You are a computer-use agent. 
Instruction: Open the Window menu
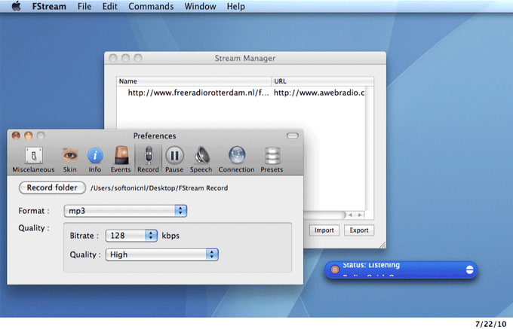[x=200, y=6]
